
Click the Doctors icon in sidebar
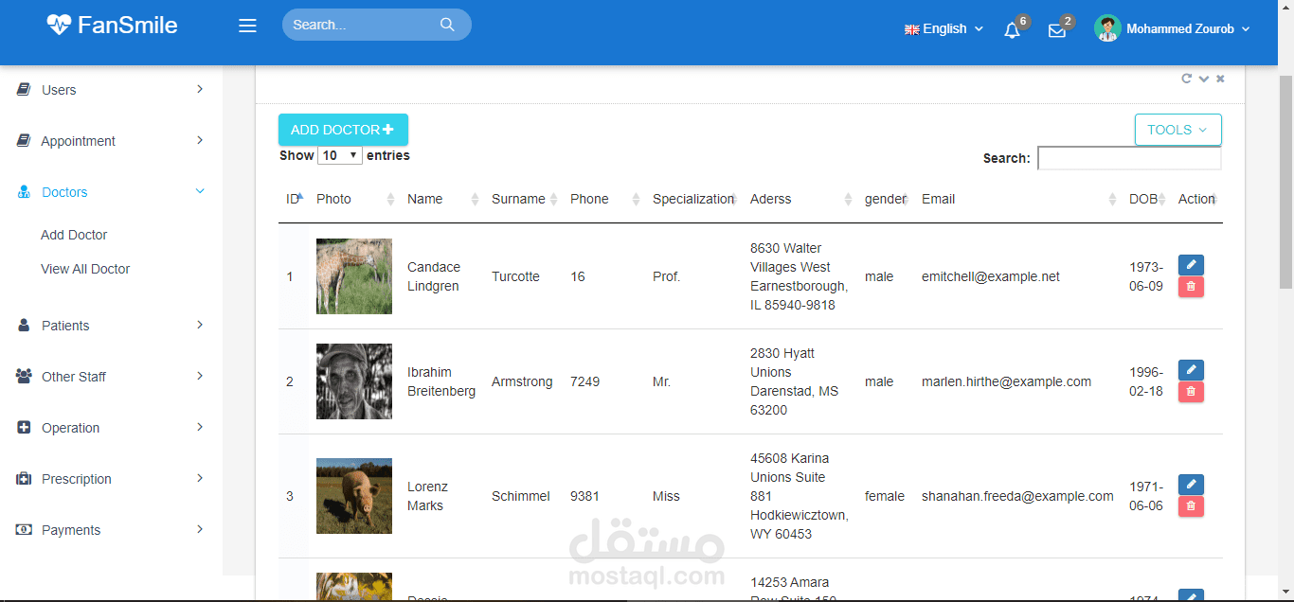pos(24,192)
